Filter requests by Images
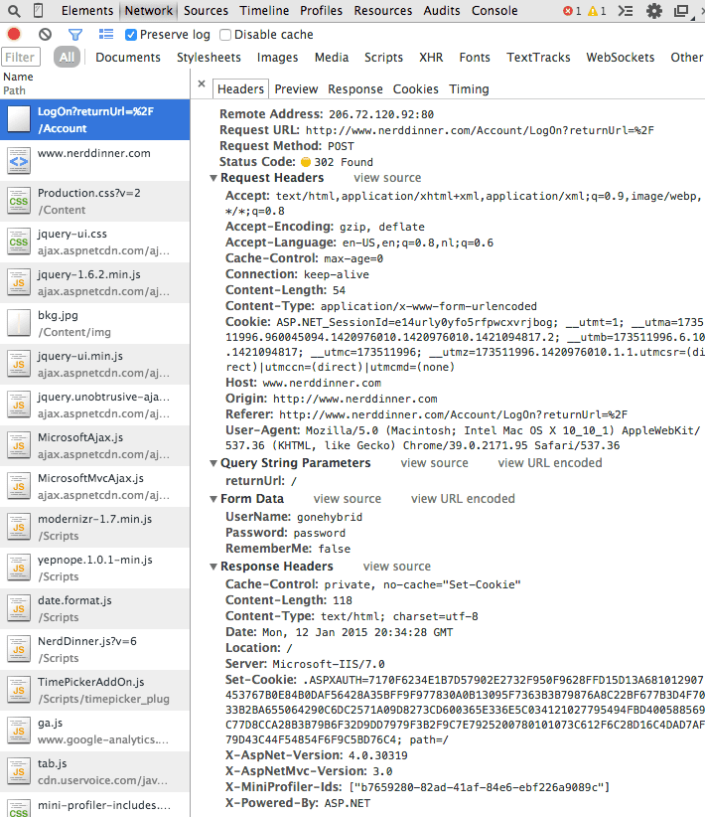This screenshot has width=705, height=817. 277,58
